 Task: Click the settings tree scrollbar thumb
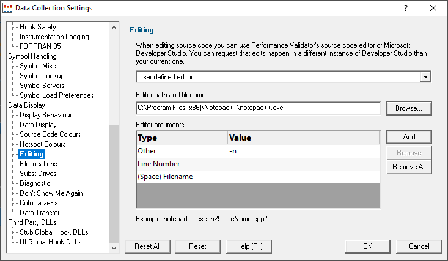(x=114, y=183)
